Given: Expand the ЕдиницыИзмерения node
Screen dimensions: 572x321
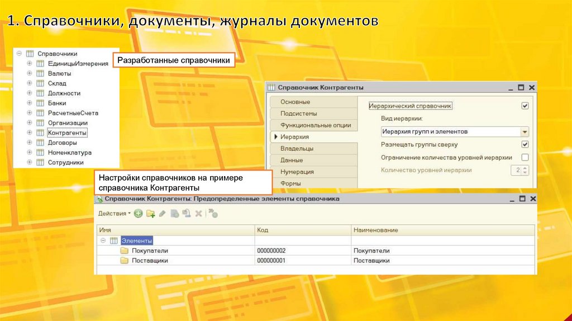Looking at the screenshot, I should 30,63.
